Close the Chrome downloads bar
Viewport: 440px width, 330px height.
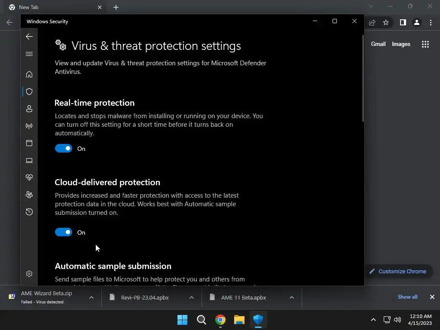tap(432, 297)
